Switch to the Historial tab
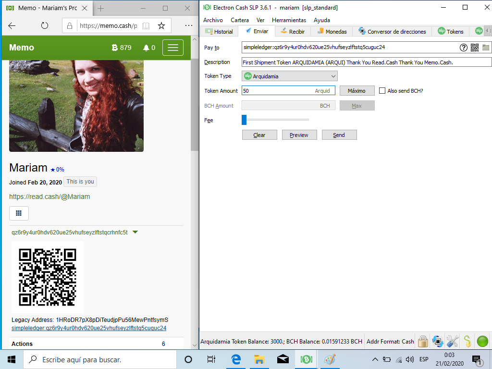Viewport: 492px width, 369px height. pyautogui.click(x=219, y=31)
